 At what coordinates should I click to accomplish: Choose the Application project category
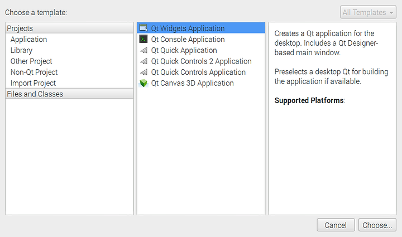coord(28,40)
